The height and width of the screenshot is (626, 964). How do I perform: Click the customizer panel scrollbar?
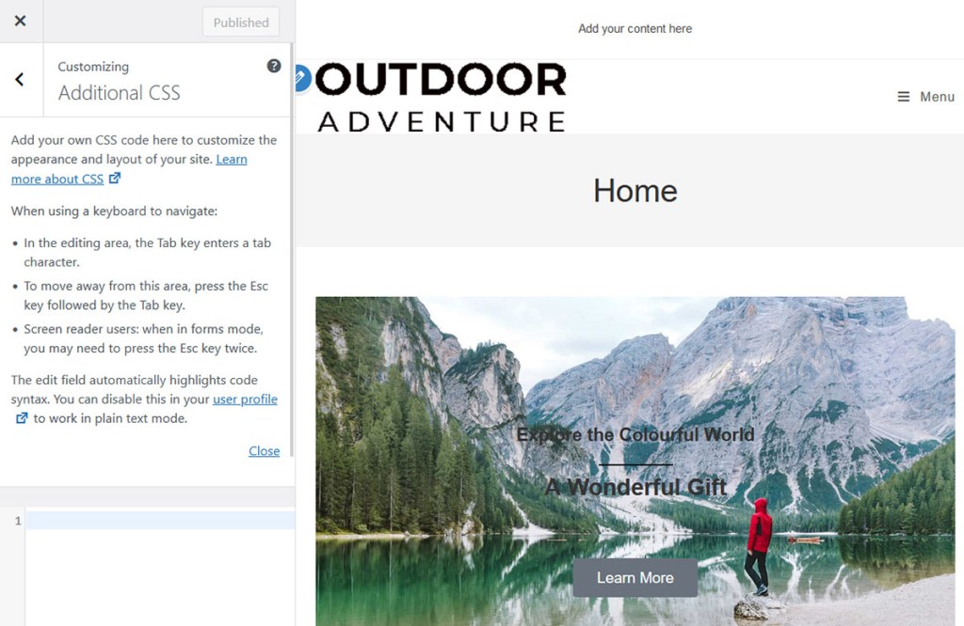coord(292,250)
